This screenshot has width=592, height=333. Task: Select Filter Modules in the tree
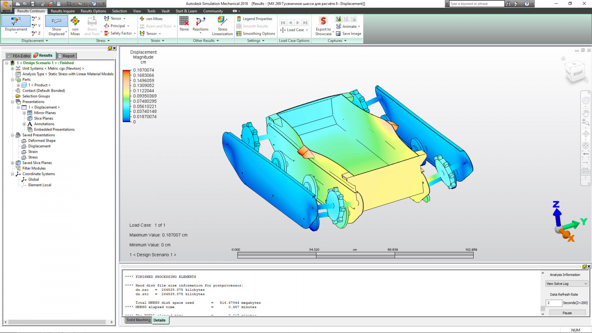click(x=34, y=168)
